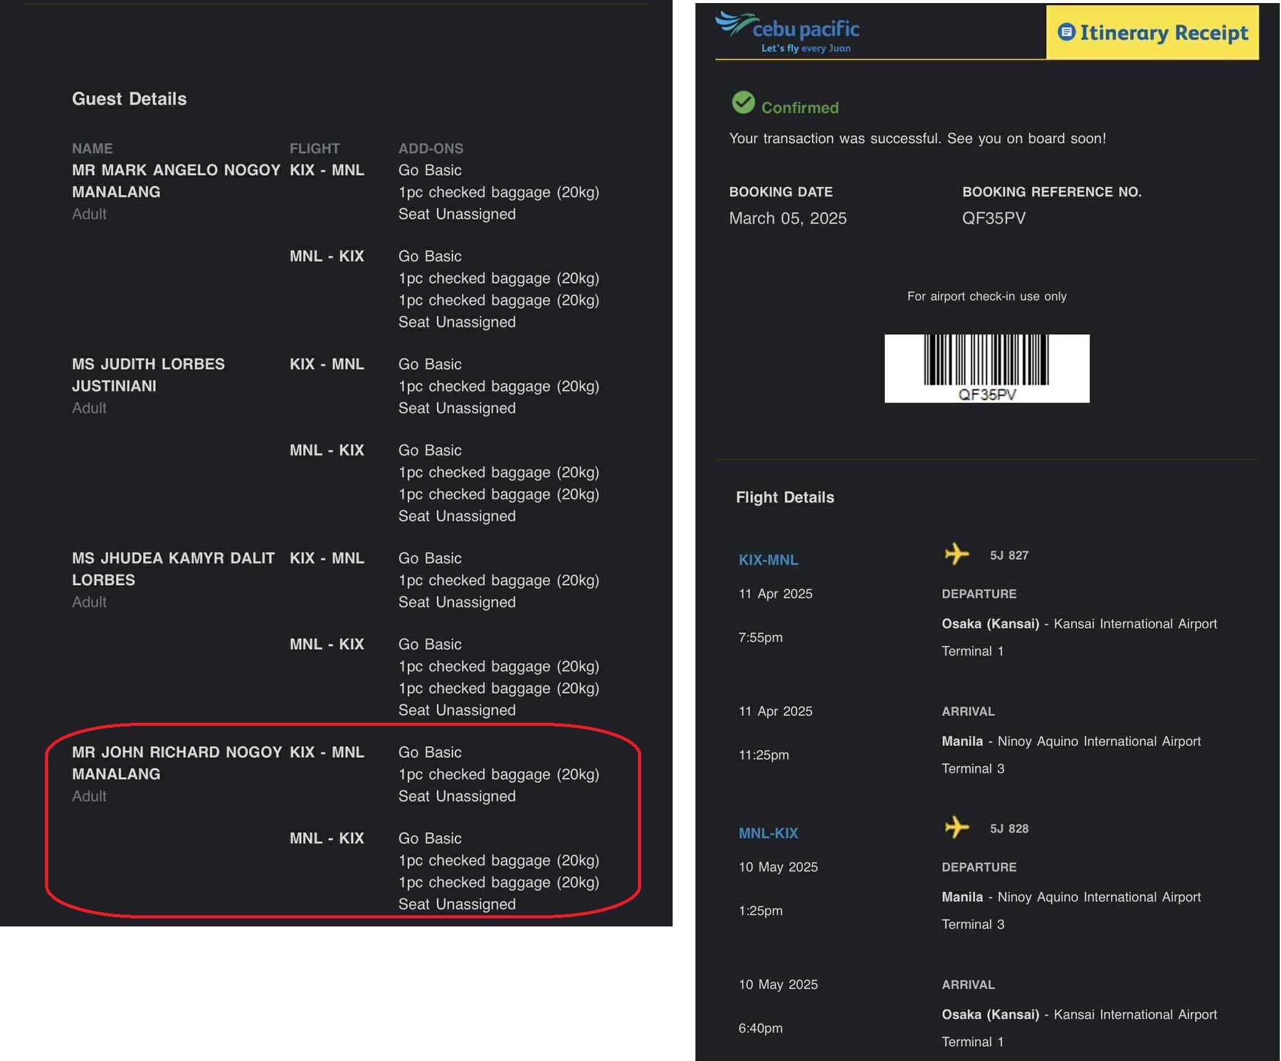This screenshot has height=1061, width=1281.
Task: Click the Guest Details heading
Action: (x=129, y=99)
